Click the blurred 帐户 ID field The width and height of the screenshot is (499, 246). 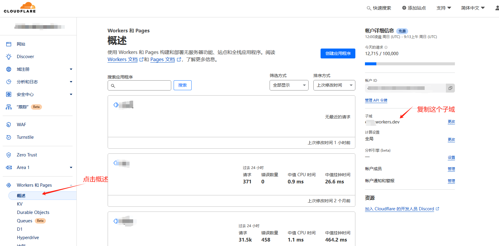405,88
